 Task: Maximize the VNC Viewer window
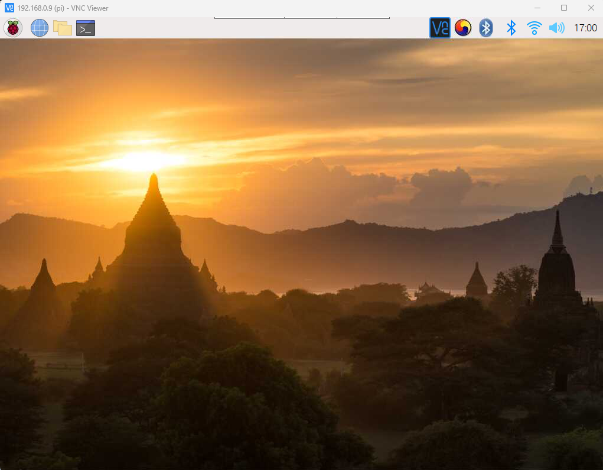564,8
